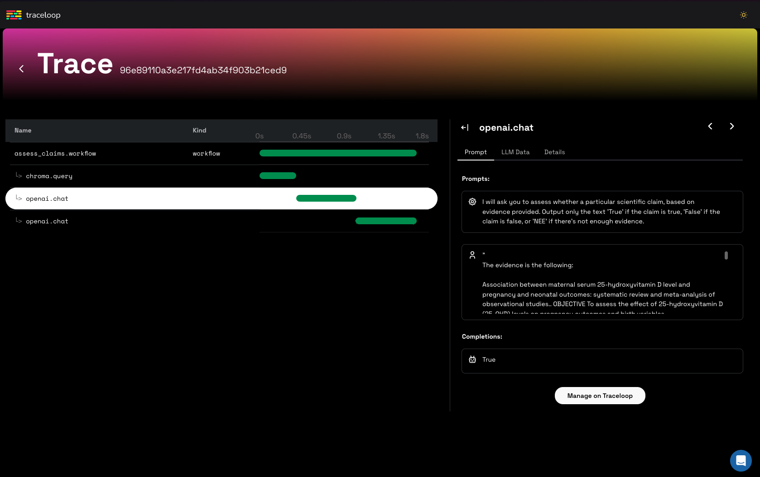Image resolution: width=760 pixels, height=477 pixels.
Task: Select the assess_claims.workflow row
Action: pos(55,154)
